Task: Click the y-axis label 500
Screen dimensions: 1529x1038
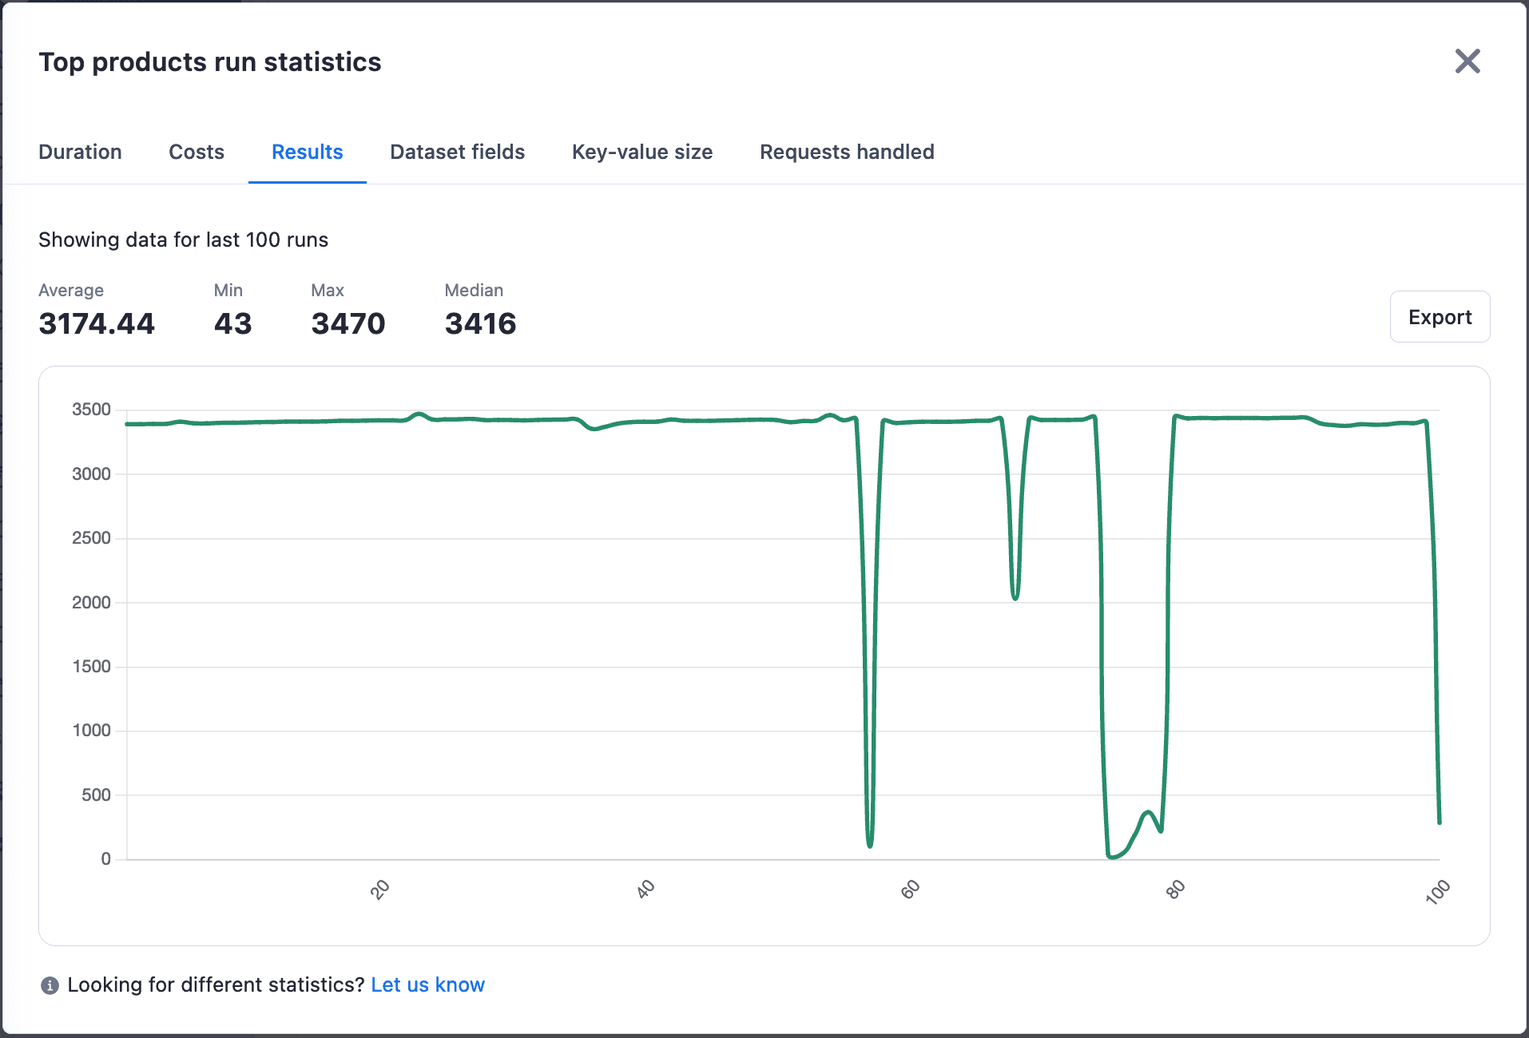Action: (96, 794)
